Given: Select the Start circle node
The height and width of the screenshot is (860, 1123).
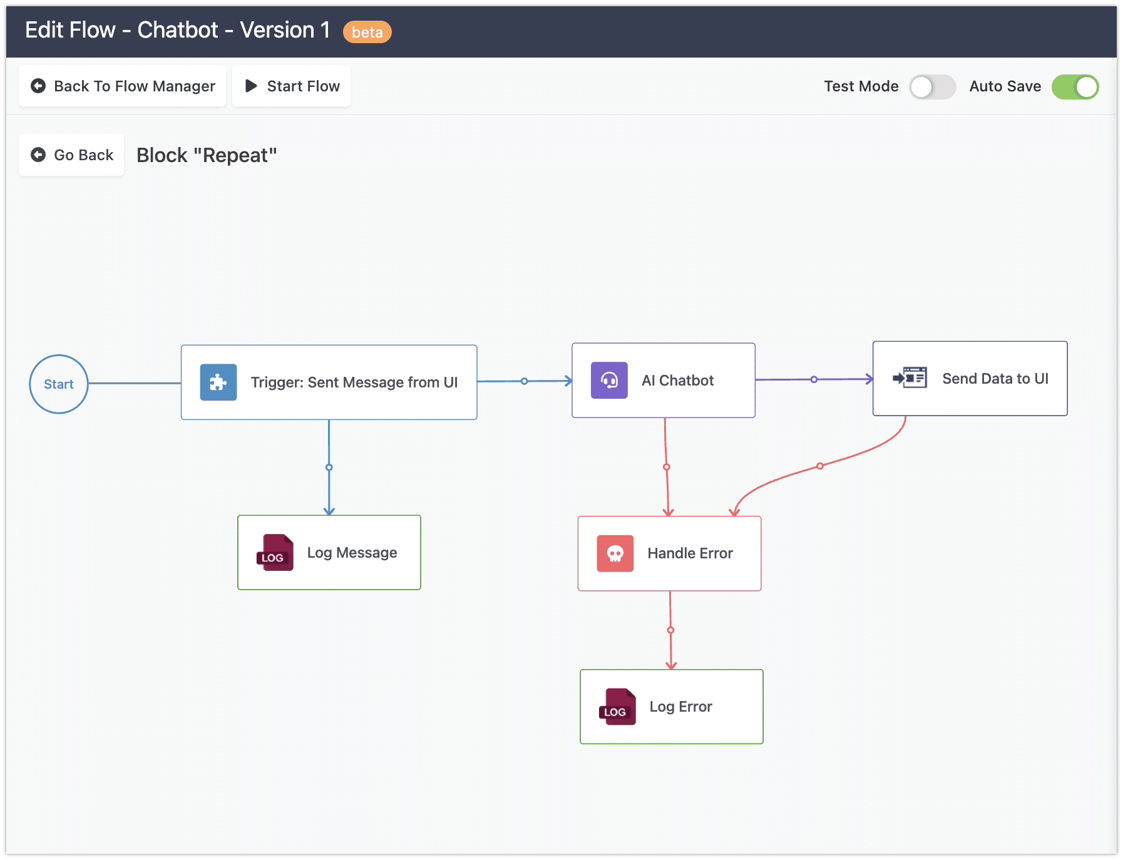Looking at the screenshot, I should tap(59, 384).
